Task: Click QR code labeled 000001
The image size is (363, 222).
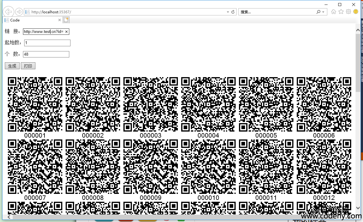Action: [35, 104]
